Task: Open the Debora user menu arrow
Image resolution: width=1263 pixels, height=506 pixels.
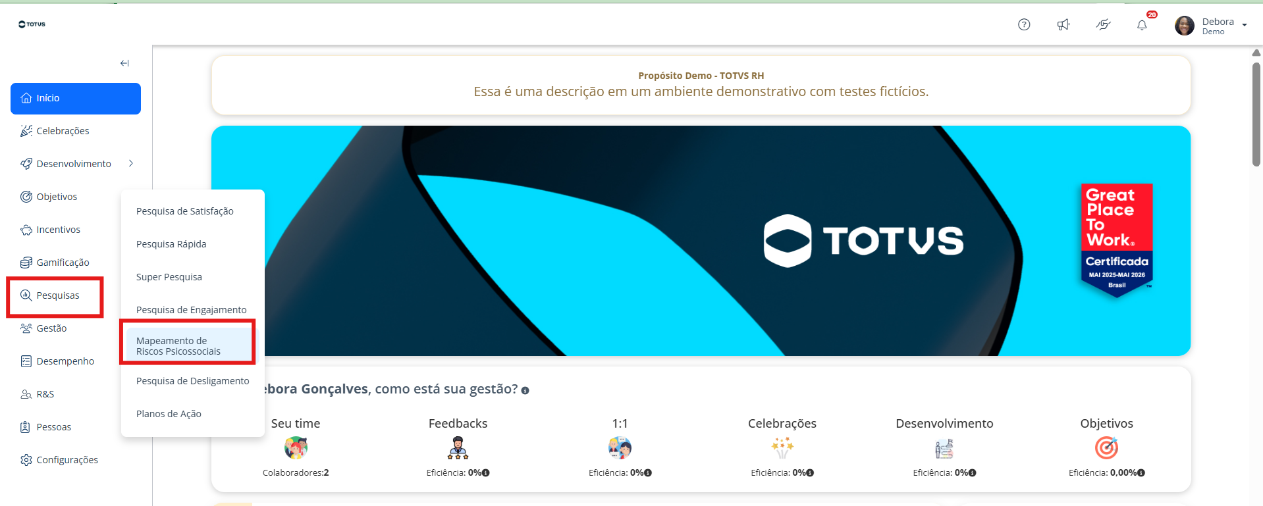Action: tap(1245, 25)
